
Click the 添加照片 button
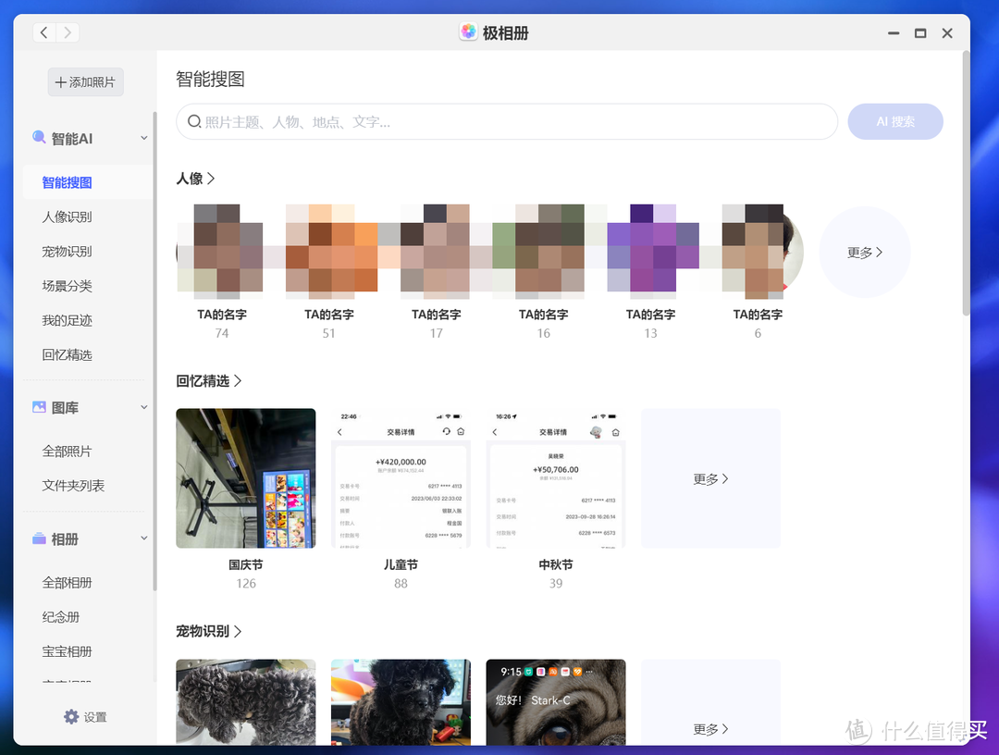coord(85,82)
